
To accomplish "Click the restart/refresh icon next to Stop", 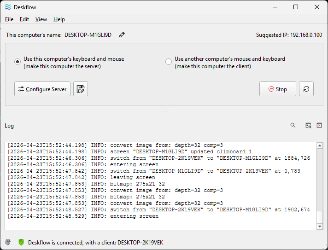I will click(306, 89).
